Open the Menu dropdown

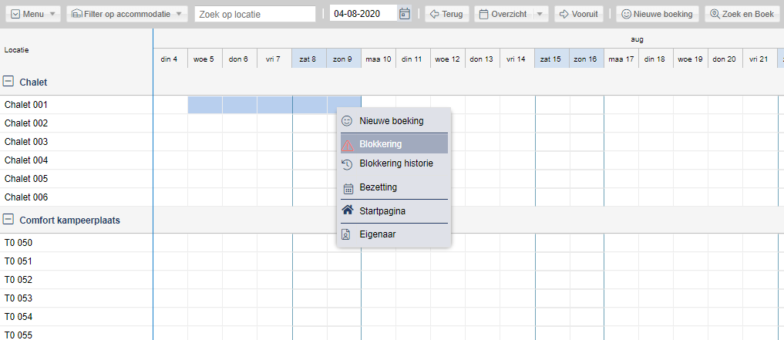(33, 14)
